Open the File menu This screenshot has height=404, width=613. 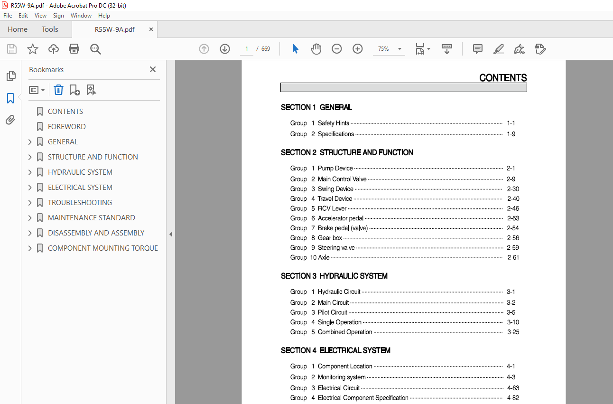coord(8,16)
